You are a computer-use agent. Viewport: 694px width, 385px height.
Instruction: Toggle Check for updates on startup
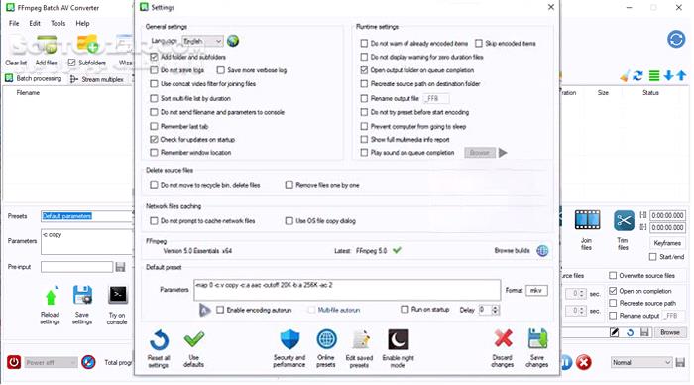154,139
